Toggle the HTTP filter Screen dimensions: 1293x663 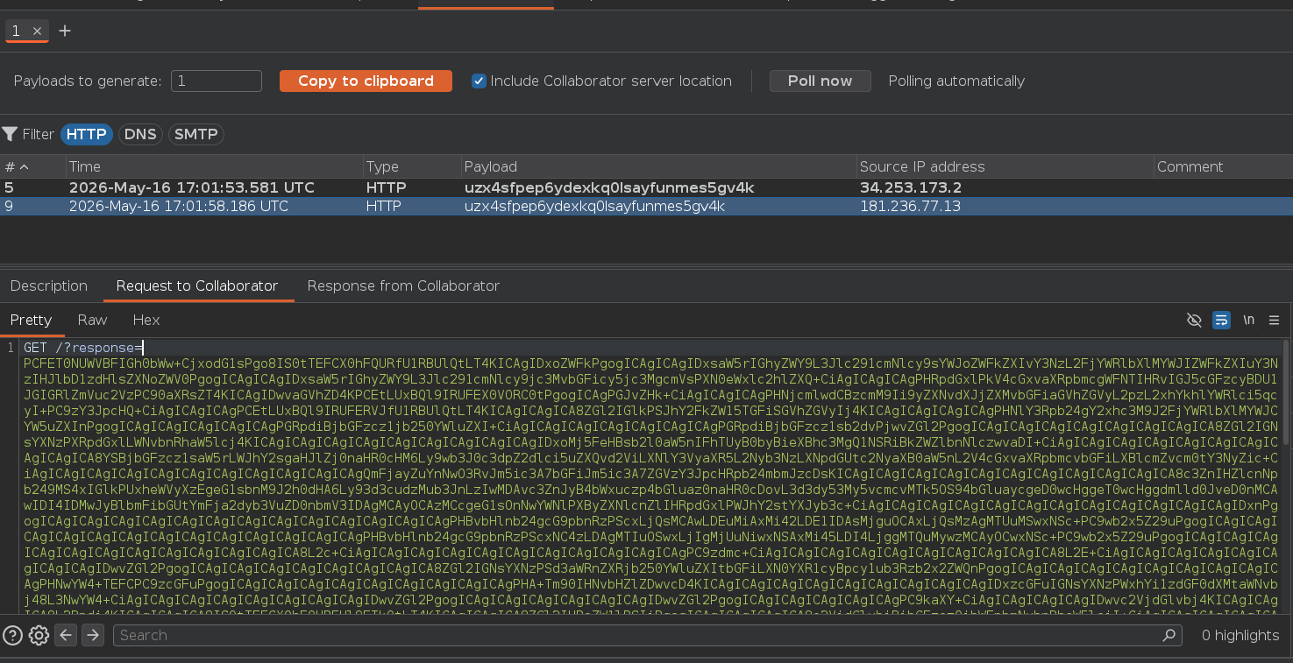(x=87, y=134)
